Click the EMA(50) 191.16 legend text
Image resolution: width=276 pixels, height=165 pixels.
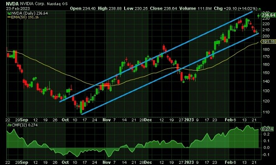(25, 17)
